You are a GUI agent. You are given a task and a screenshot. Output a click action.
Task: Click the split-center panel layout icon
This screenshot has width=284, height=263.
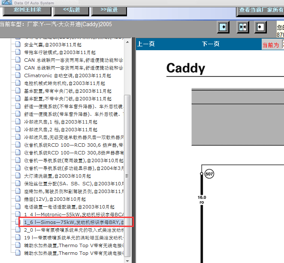click(x=243, y=27)
